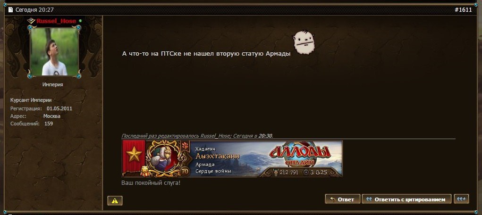Report post with yellow warning triangle
The image size is (482, 215).
pyautogui.click(x=115, y=200)
